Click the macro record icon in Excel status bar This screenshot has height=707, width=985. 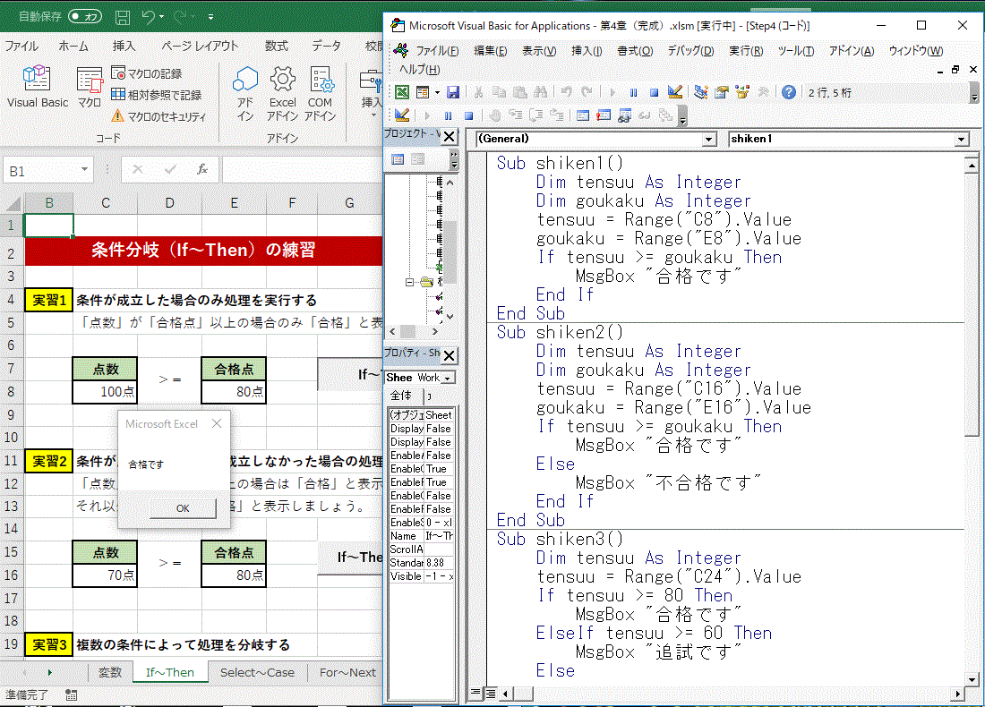[72, 695]
